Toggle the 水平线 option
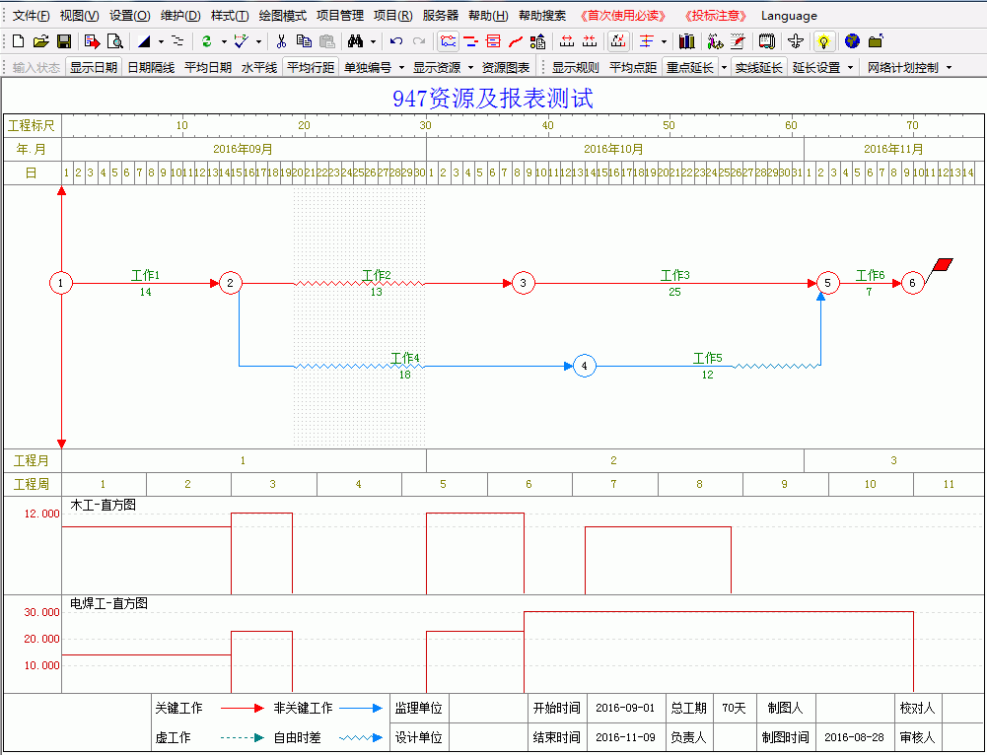 (x=258, y=67)
